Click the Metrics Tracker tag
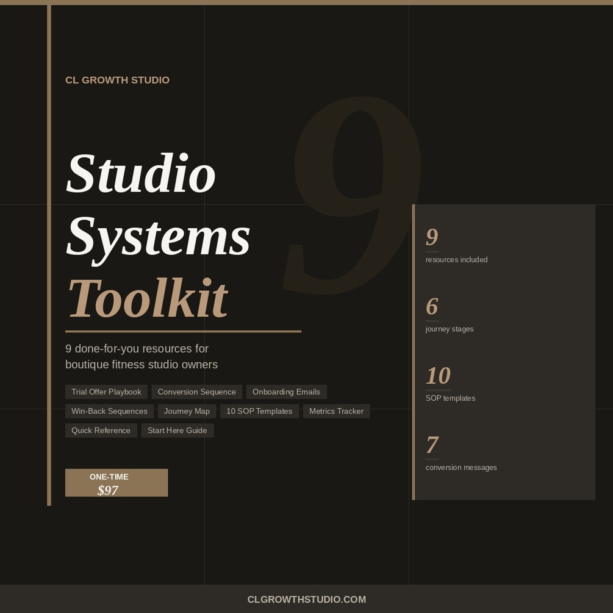 pos(336,411)
